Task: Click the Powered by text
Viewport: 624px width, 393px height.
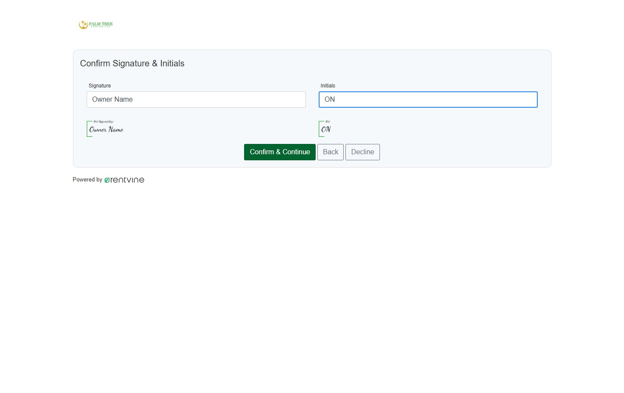Action: click(x=88, y=180)
